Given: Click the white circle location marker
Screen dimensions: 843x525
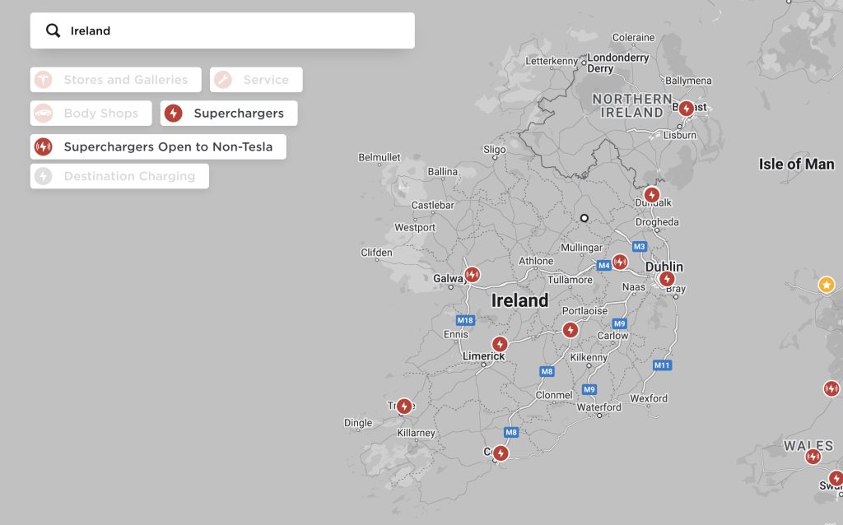Looking at the screenshot, I should (x=585, y=218).
